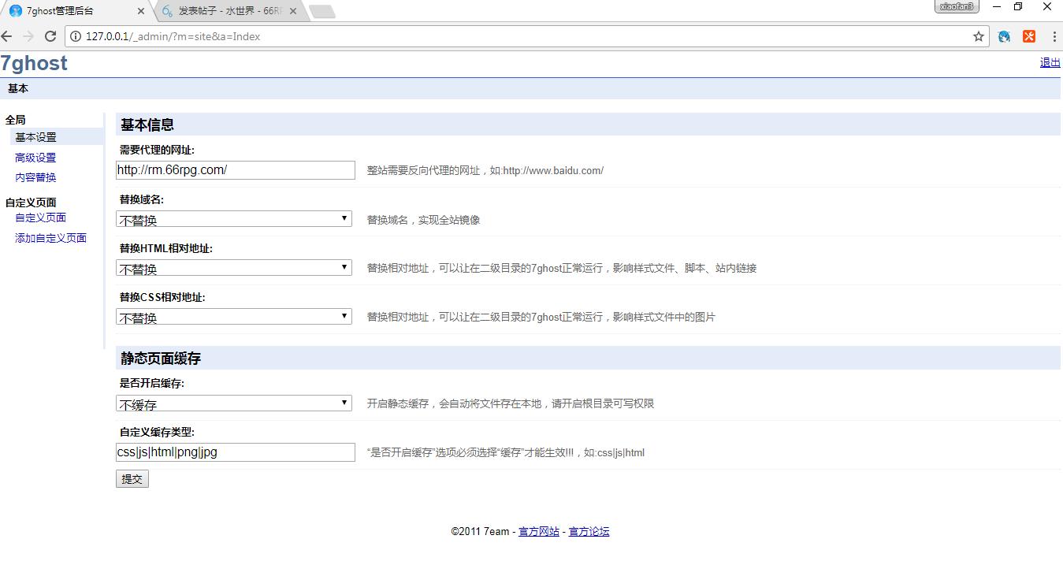Click the 全局 sidebar group label
The width and height of the screenshot is (1063, 565).
click(x=15, y=120)
